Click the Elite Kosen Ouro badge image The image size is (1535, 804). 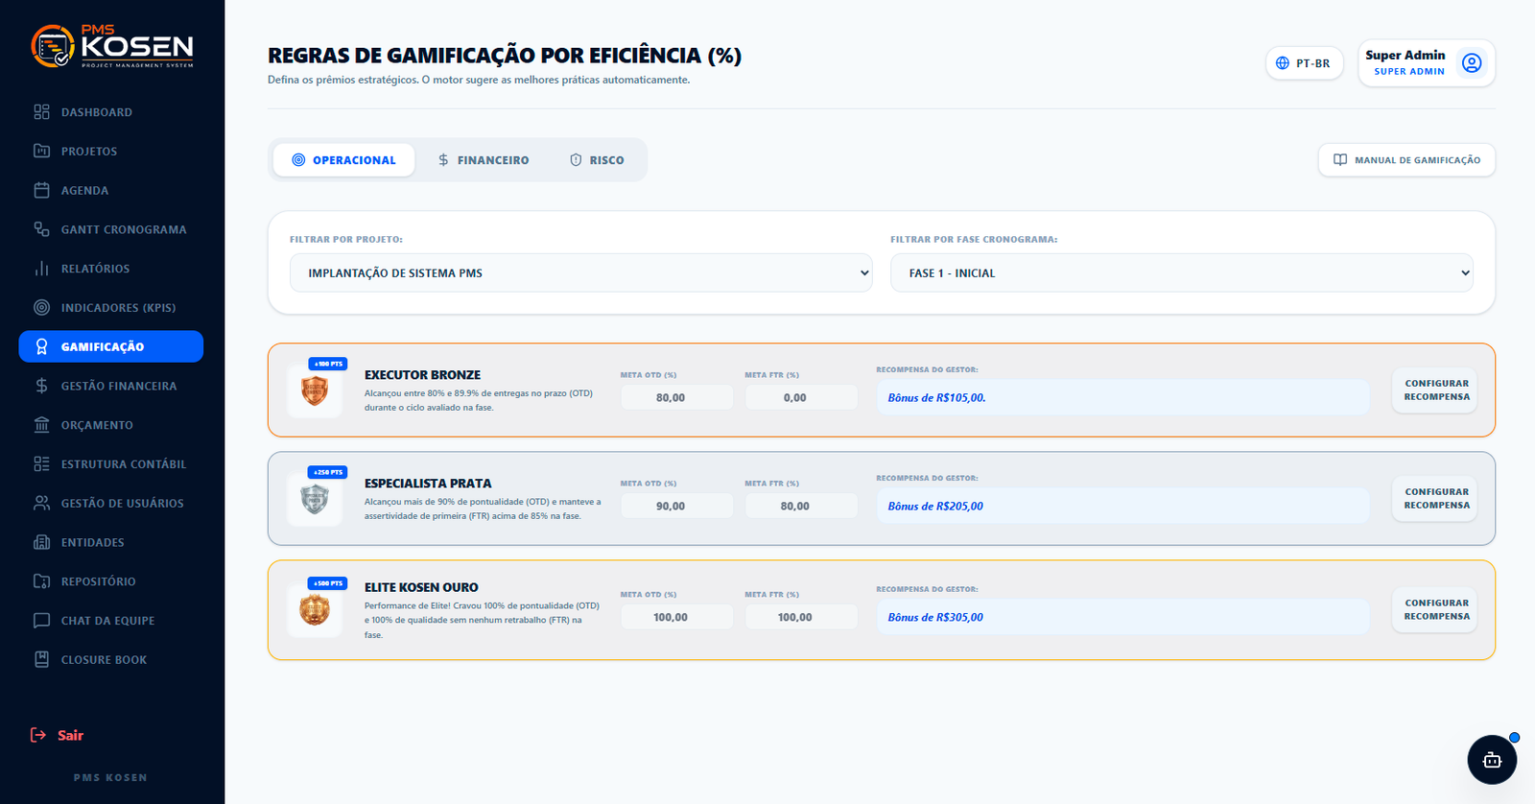click(315, 610)
